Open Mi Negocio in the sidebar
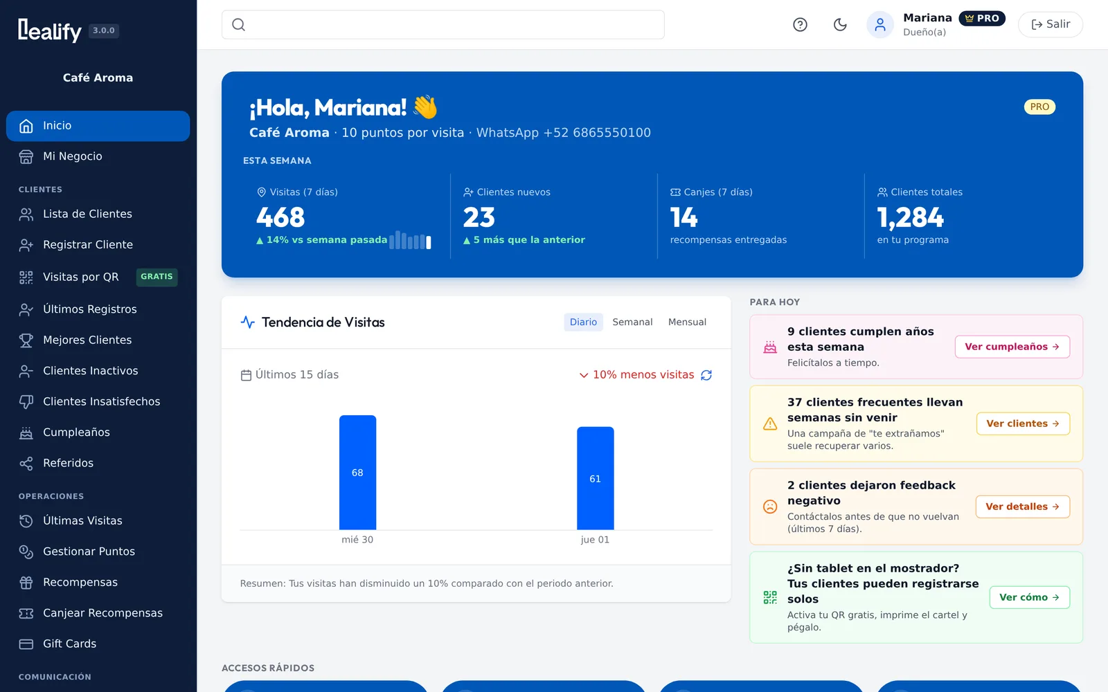Screen dimensions: 1108x692 click(x=98, y=156)
